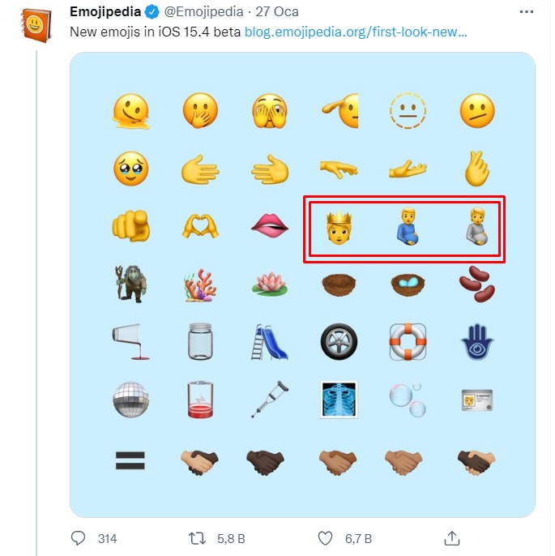
Task: Click the melting face emoji
Action: tap(129, 111)
